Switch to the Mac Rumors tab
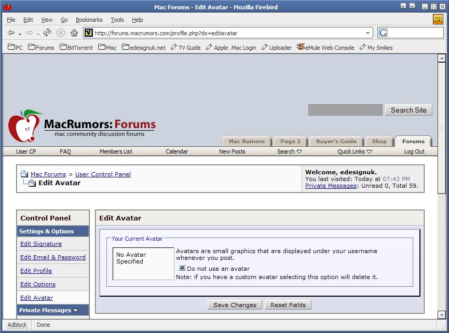Image resolution: width=449 pixels, height=333 pixels. (247, 141)
